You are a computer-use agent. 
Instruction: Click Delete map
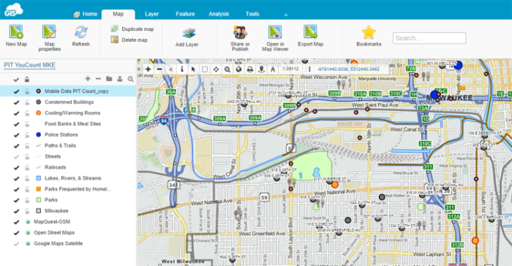click(x=129, y=39)
